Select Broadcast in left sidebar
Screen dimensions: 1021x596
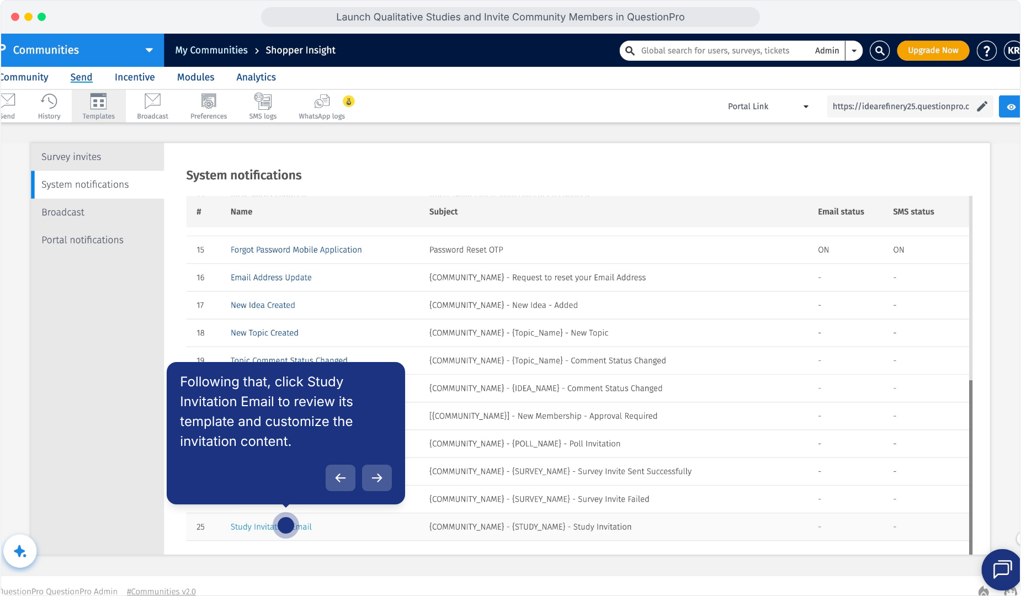97,212
